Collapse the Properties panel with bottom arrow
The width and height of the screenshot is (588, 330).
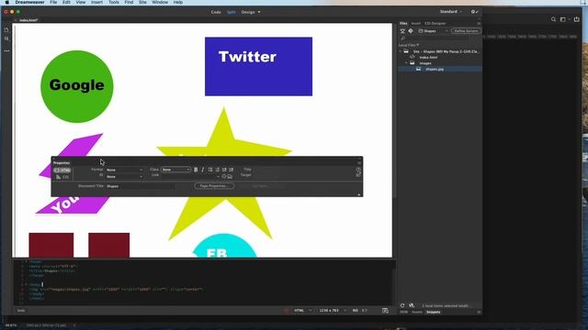[x=359, y=194]
